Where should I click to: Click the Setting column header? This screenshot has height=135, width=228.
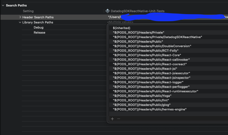(28, 11)
